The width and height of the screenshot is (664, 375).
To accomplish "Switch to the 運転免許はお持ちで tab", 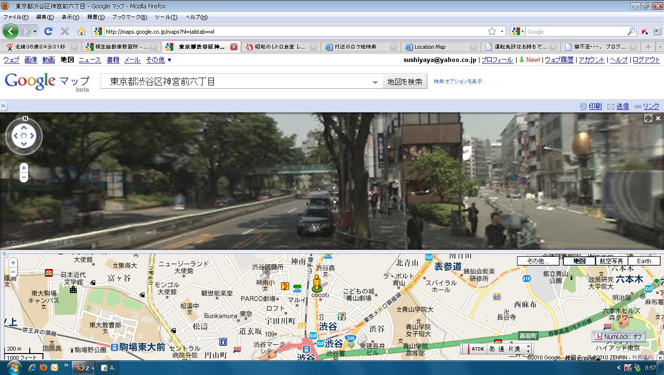I will [520, 47].
